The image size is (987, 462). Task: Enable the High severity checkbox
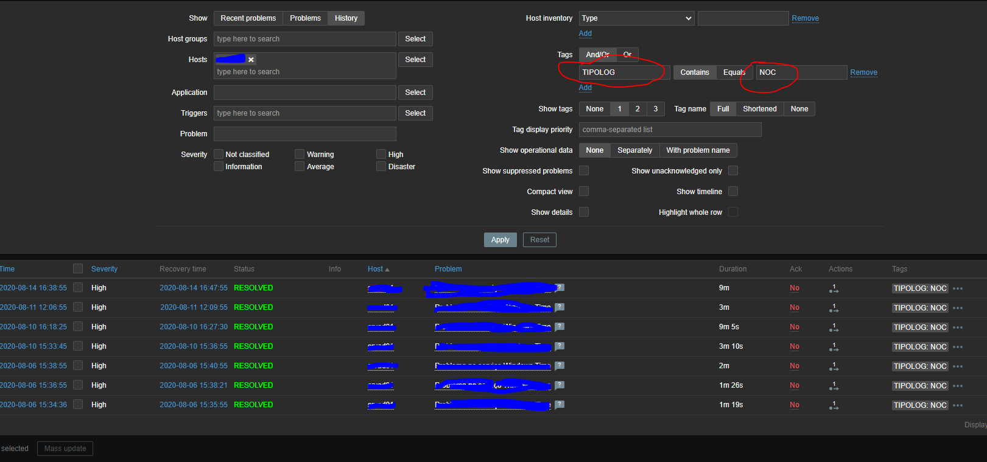point(381,155)
